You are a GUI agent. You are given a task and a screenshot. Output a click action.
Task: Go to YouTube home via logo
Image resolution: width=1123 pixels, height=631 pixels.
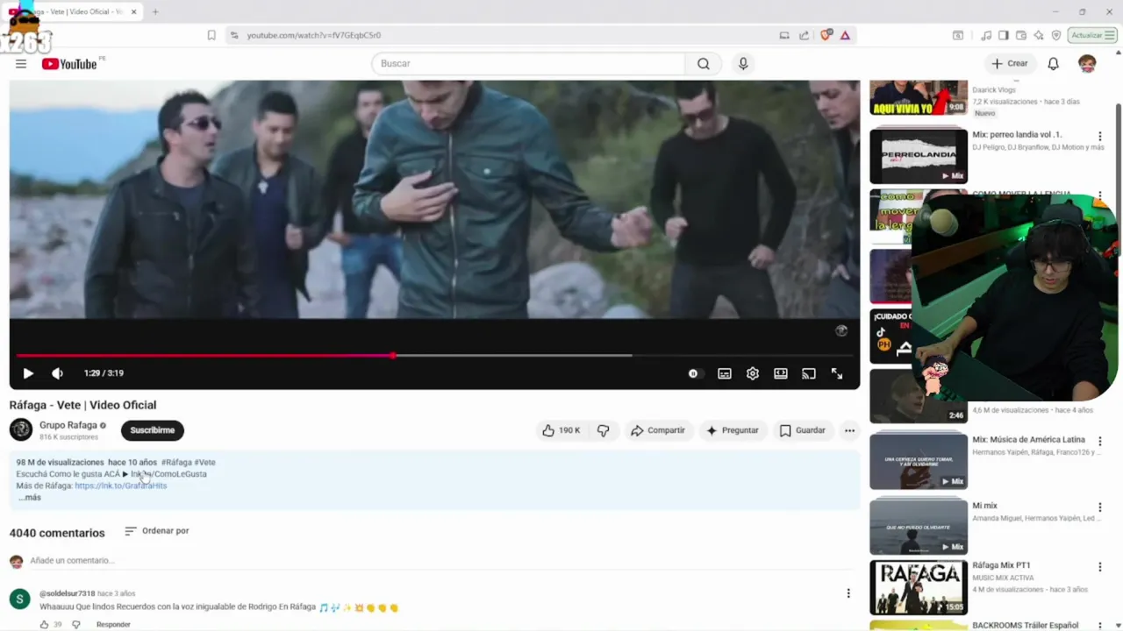click(x=69, y=64)
